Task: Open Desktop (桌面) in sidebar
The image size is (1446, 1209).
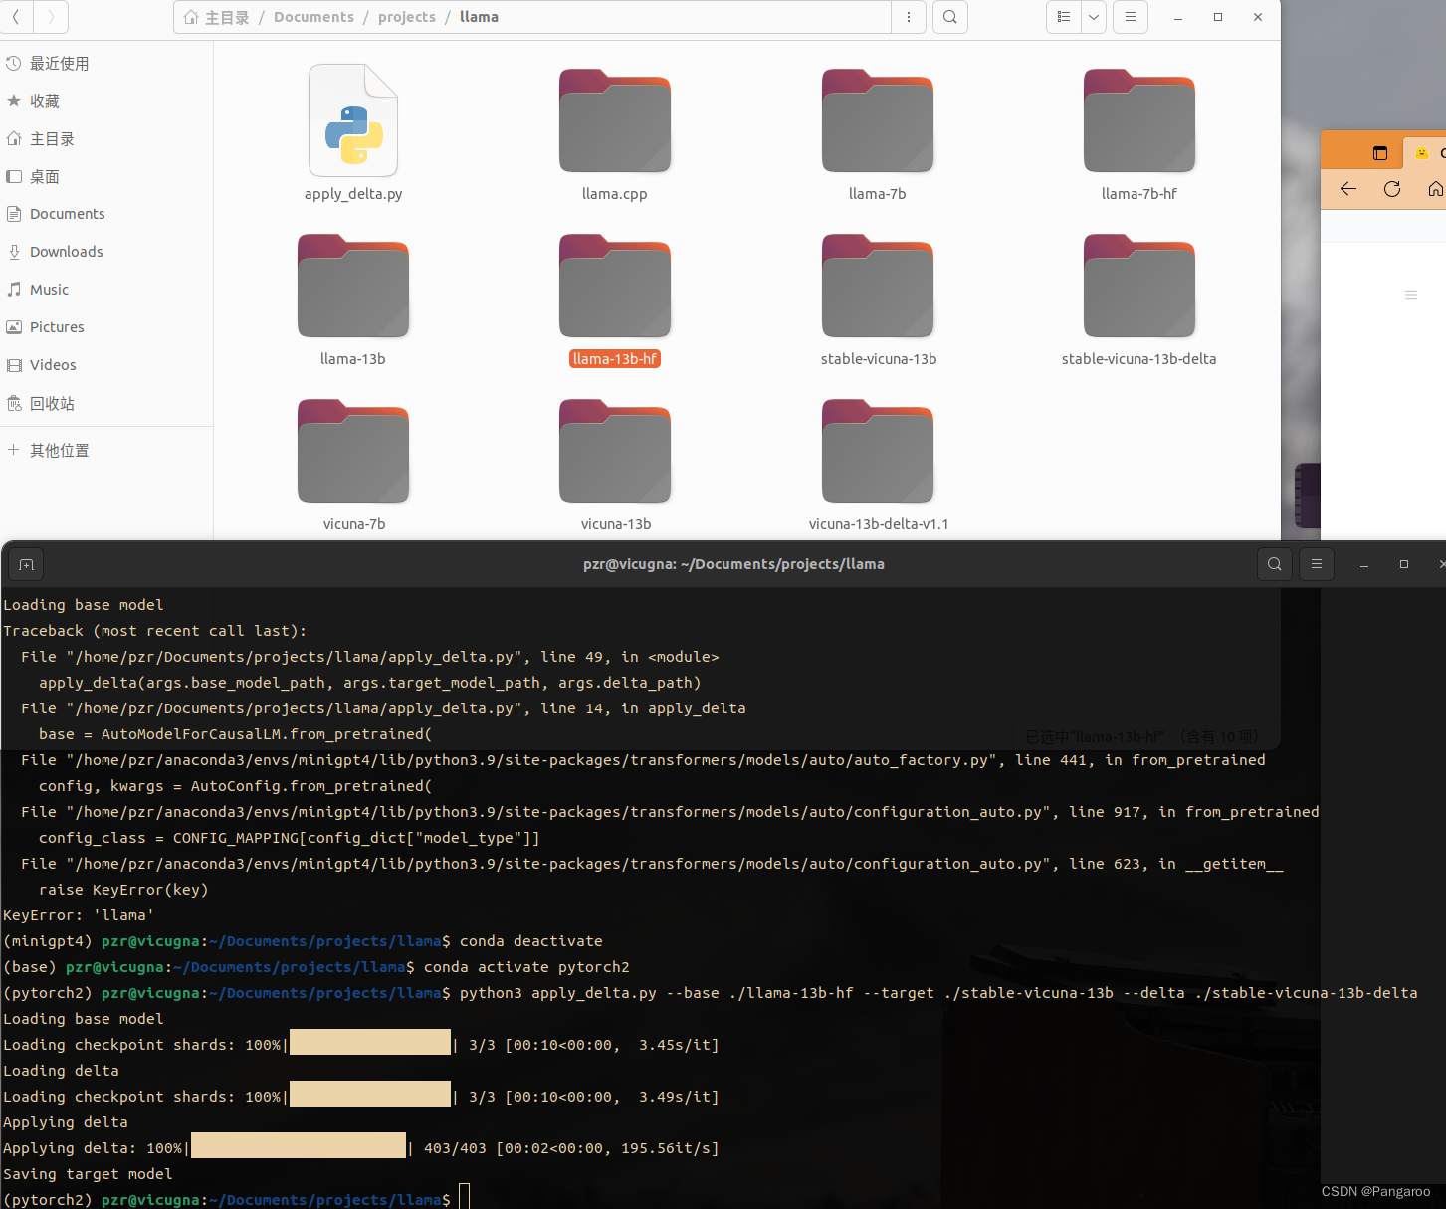Action: (106, 177)
